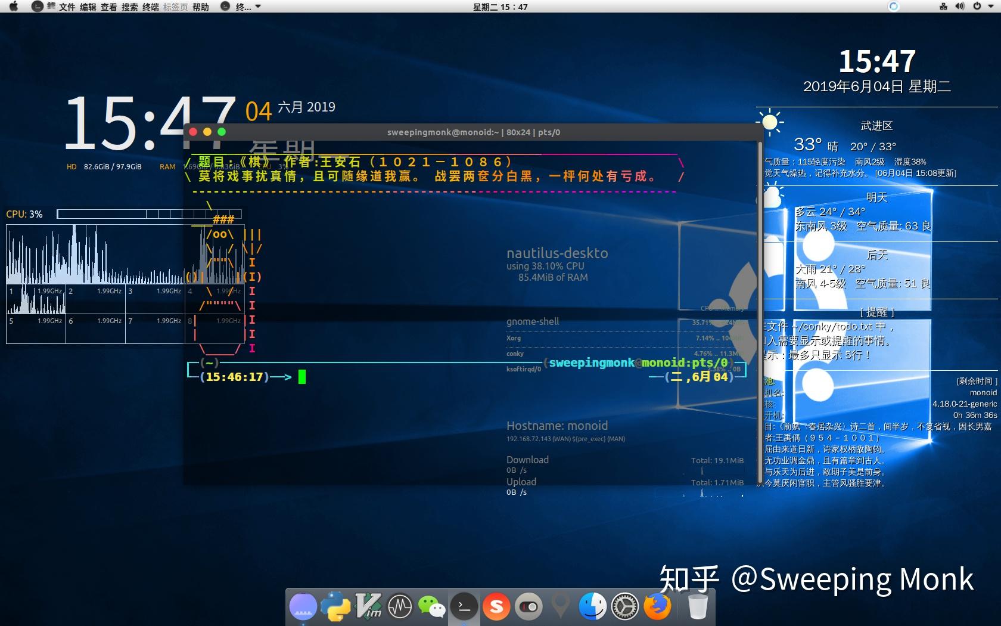Screen dimensions: 1001x626
Task: Click the 2019年6月04日 星期二 date text
Action: (x=876, y=86)
